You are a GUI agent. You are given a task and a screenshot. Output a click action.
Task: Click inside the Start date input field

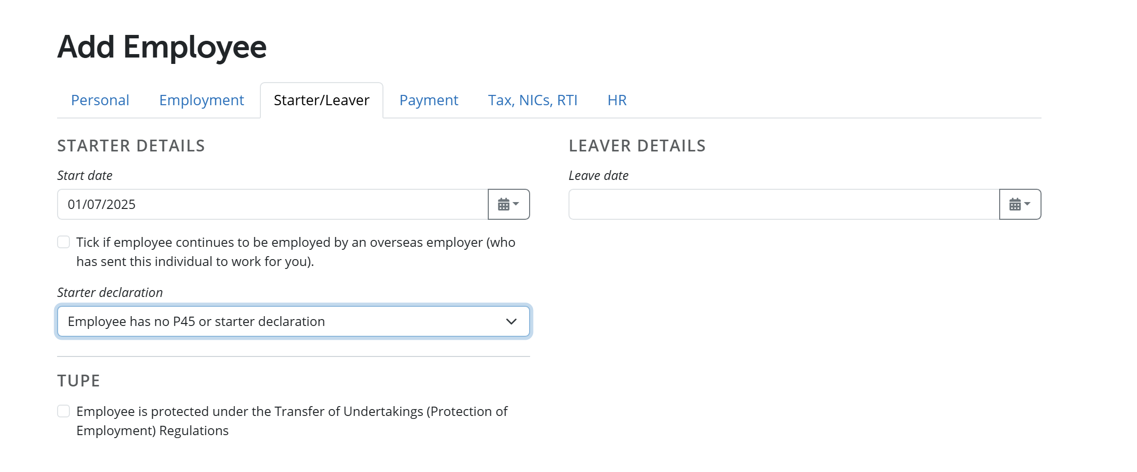coord(271,204)
